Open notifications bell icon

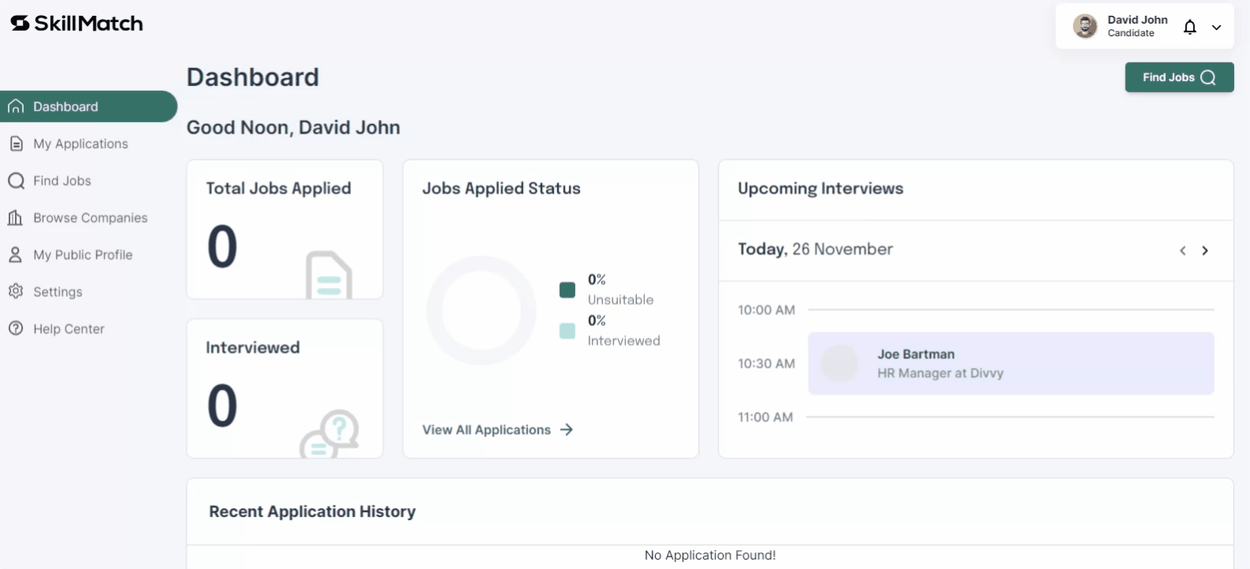(x=1190, y=28)
